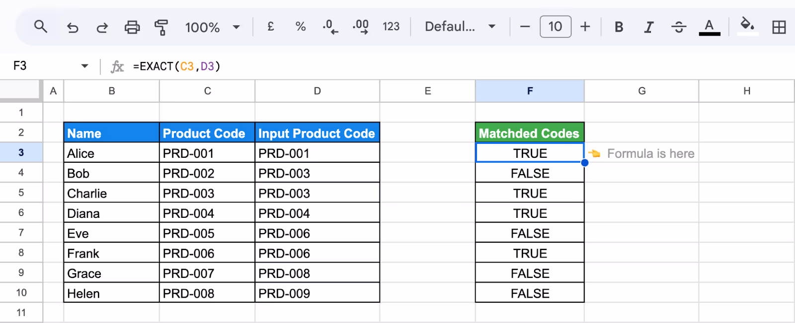Toggle strikethrough formatting
Screen dimensions: 795x323
[x=679, y=27]
